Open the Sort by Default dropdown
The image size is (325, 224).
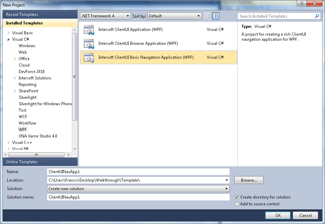[174, 16]
